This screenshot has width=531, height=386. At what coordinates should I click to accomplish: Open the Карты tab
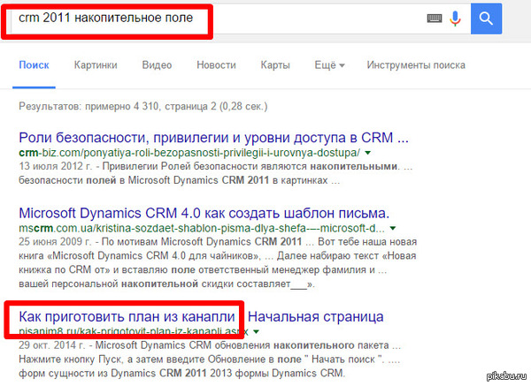coord(275,64)
